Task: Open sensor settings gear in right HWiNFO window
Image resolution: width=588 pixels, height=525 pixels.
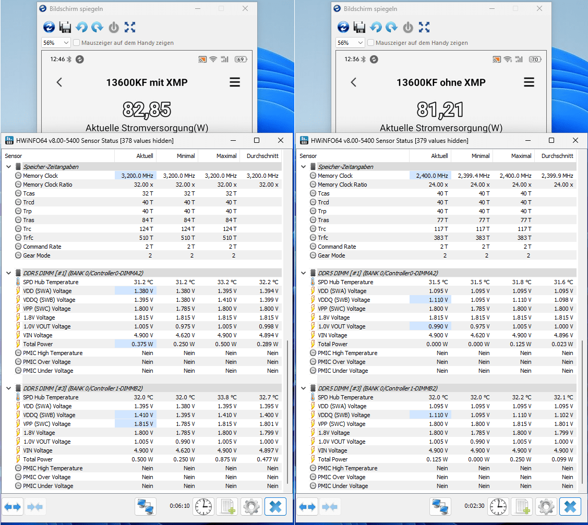Action: (546, 507)
